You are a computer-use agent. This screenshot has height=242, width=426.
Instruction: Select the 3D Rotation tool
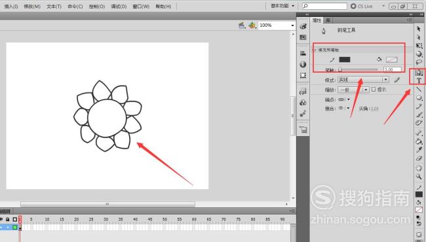[x=419, y=54]
